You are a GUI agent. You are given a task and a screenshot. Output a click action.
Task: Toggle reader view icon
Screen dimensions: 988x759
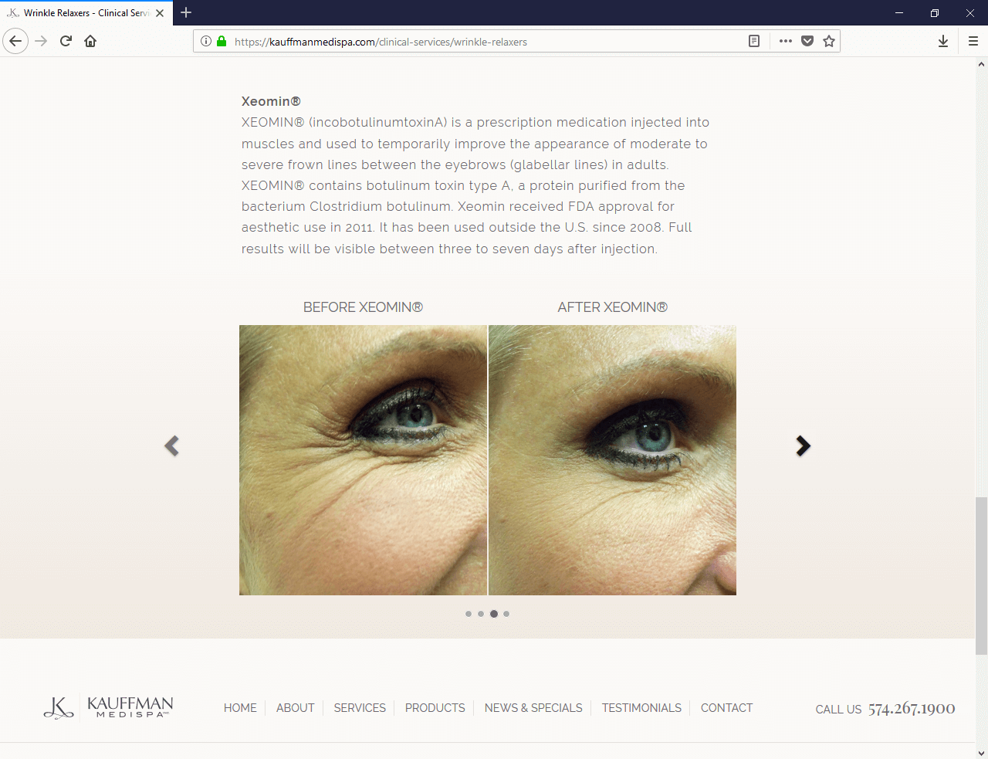click(x=754, y=41)
